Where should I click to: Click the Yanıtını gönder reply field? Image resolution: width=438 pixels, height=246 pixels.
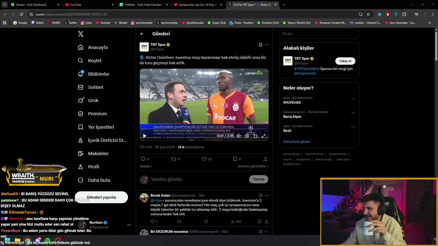click(x=198, y=179)
